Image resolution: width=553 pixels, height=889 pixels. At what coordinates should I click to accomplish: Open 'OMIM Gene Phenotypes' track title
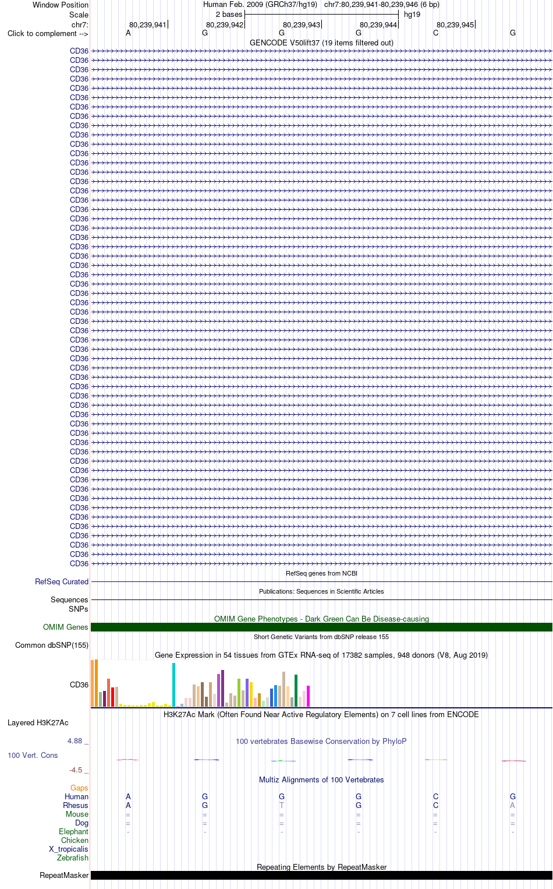pos(321,619)
